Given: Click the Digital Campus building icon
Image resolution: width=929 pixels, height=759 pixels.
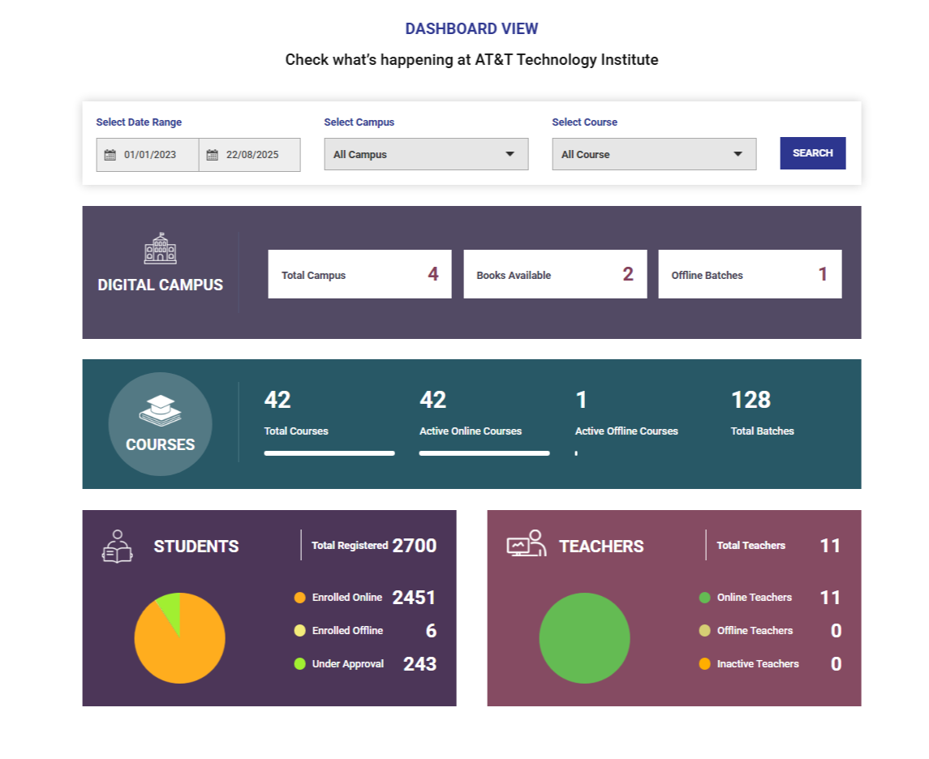Looking at the screenshot, I should click(x=160, y=249).
